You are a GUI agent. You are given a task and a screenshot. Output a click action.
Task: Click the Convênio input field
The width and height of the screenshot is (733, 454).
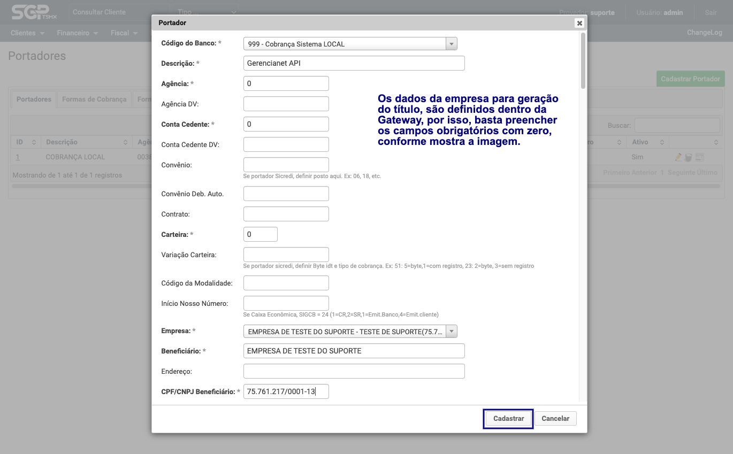286,165
